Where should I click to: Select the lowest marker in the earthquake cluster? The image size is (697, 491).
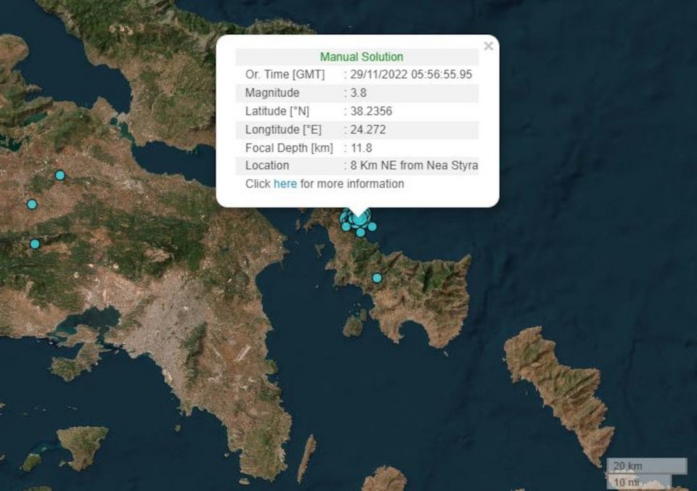(360, 232)
